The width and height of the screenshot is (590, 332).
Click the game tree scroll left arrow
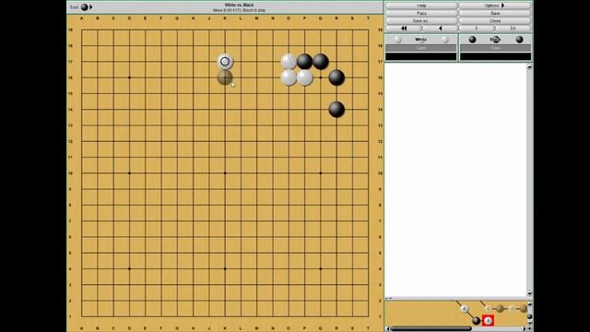point(387,328)
